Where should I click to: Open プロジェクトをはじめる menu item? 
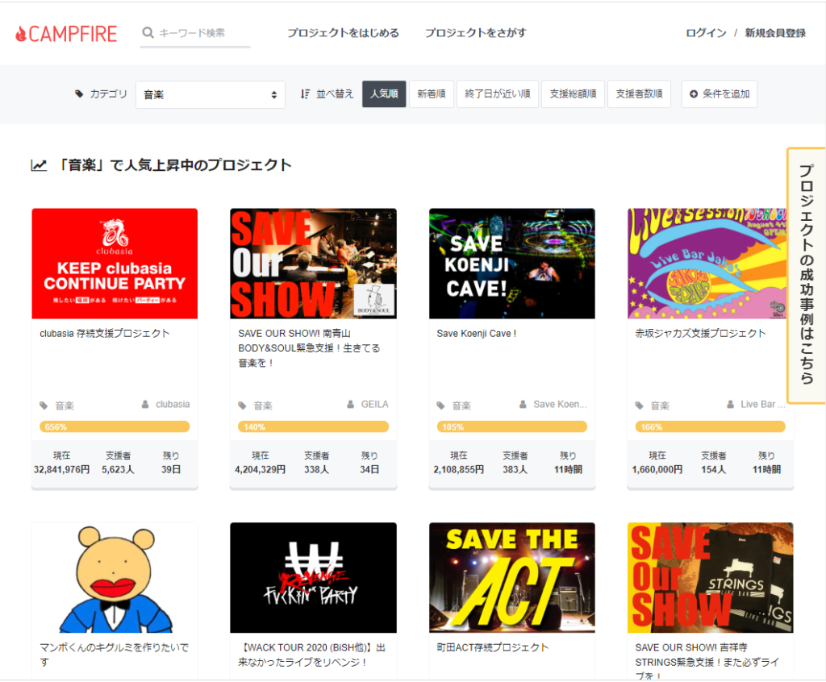point(343,33)
